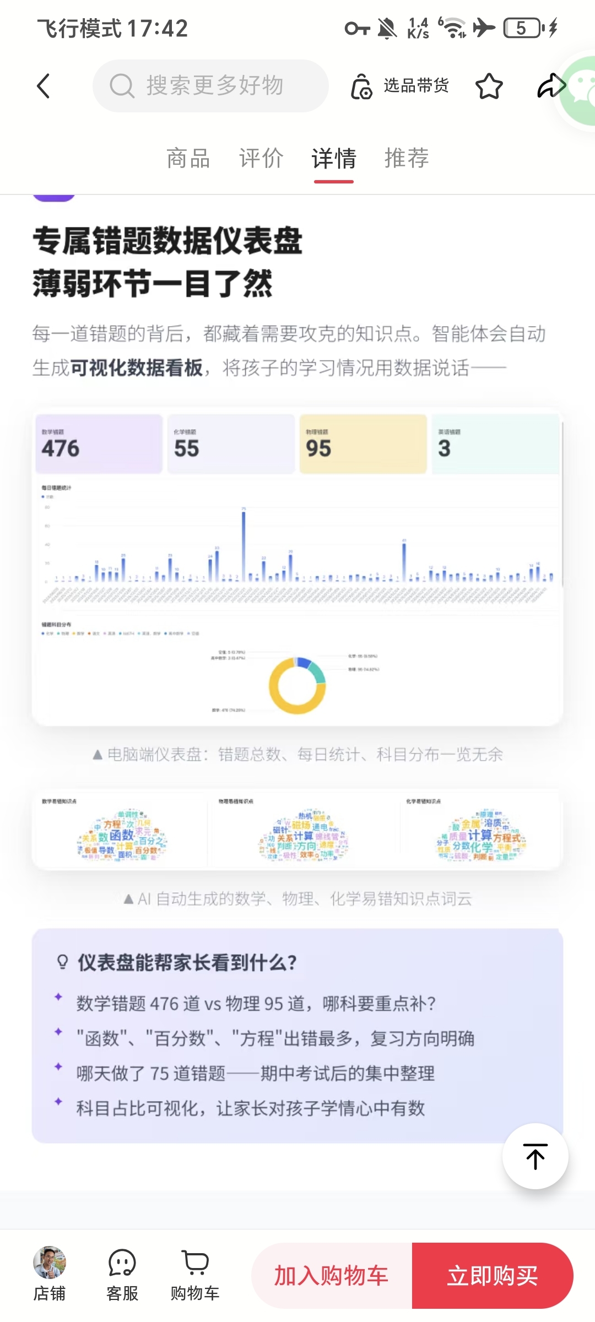Image resolution: width=595 pixels, height=1322 pixels.
Task: Select the 详情 tab
Action: tap(334, 159)
